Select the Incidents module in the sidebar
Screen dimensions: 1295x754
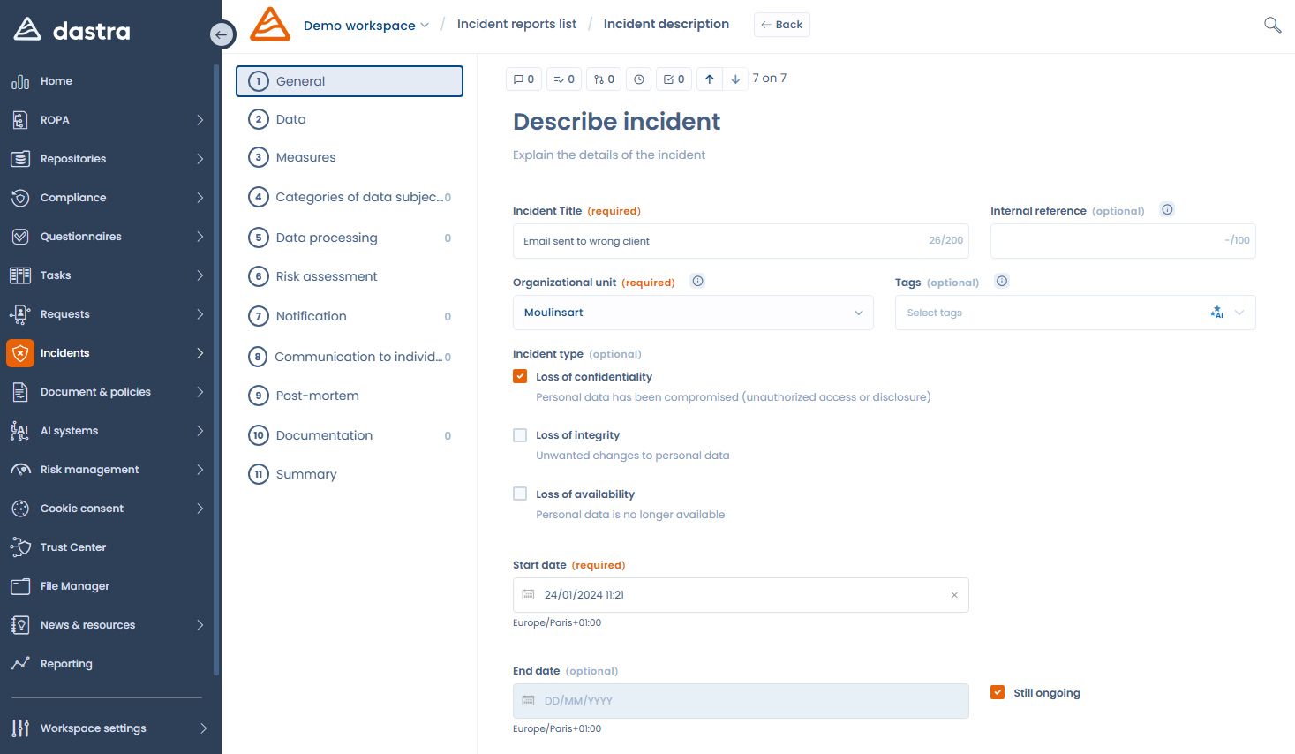(66, 352)
